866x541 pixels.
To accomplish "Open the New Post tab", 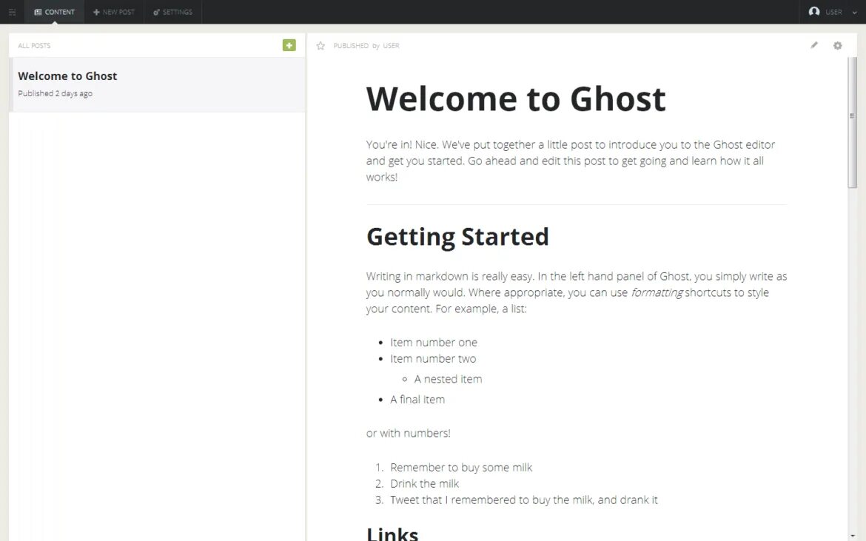I will click(x=114, y=12).
